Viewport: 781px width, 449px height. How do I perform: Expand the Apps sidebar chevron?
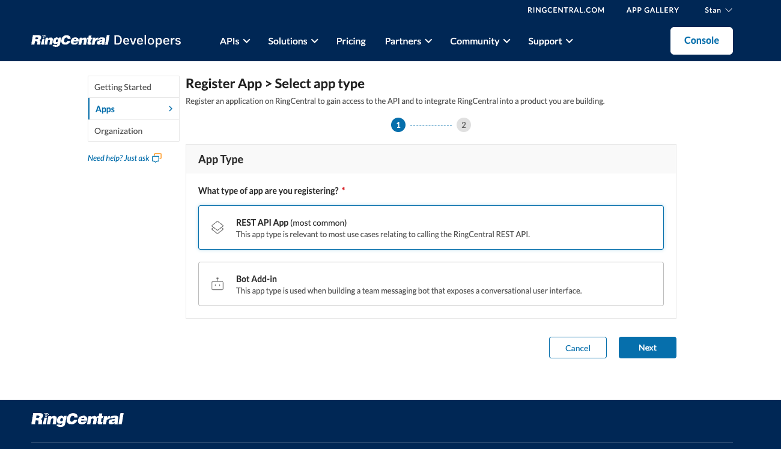pyautogui.click(x=171, y=109)
